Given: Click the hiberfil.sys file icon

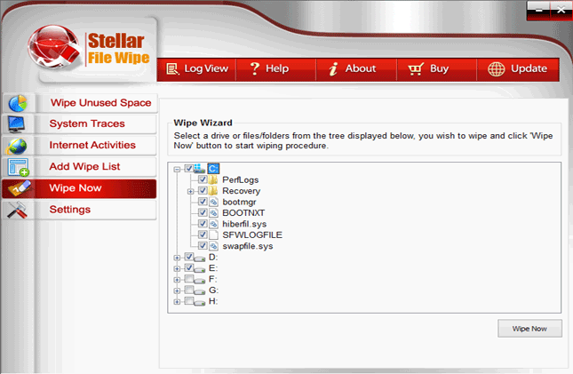Looking at the screenshot, I should pos(214,224).
